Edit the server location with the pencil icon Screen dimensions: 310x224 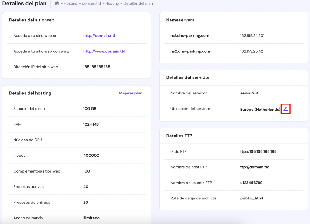point(285,109)
